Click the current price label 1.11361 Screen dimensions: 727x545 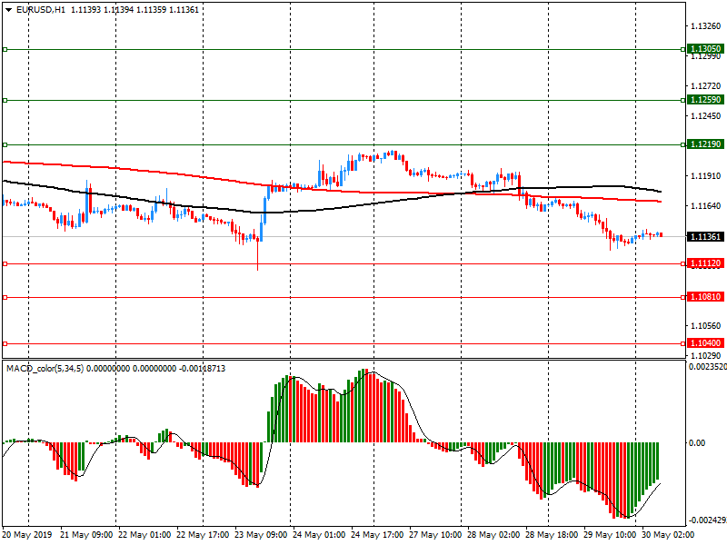[705, 237]
